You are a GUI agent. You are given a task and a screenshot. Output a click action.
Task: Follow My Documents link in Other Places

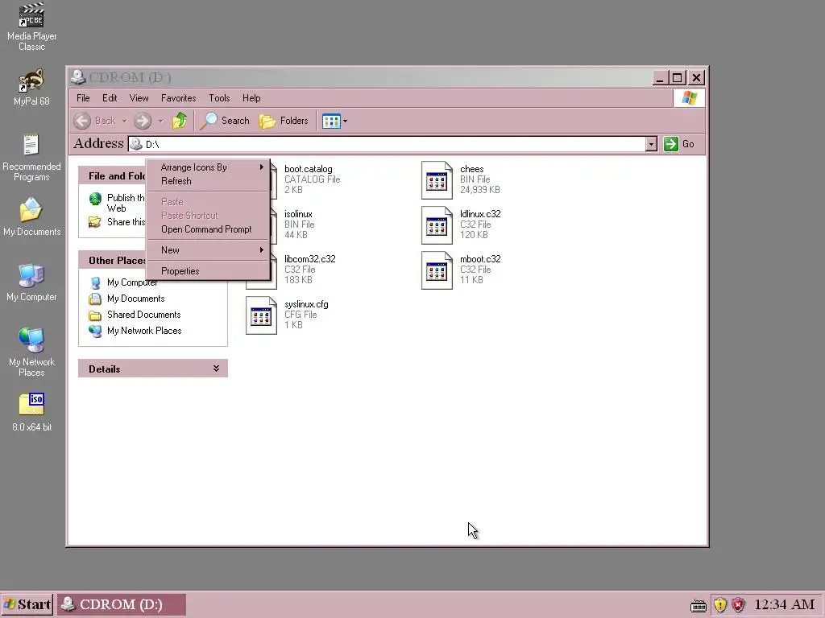[x=135, y=299]
